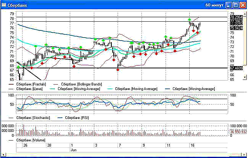The image size is (248, 158).
Task: Click the 67.4609 support level label
Action: (236, 68)
